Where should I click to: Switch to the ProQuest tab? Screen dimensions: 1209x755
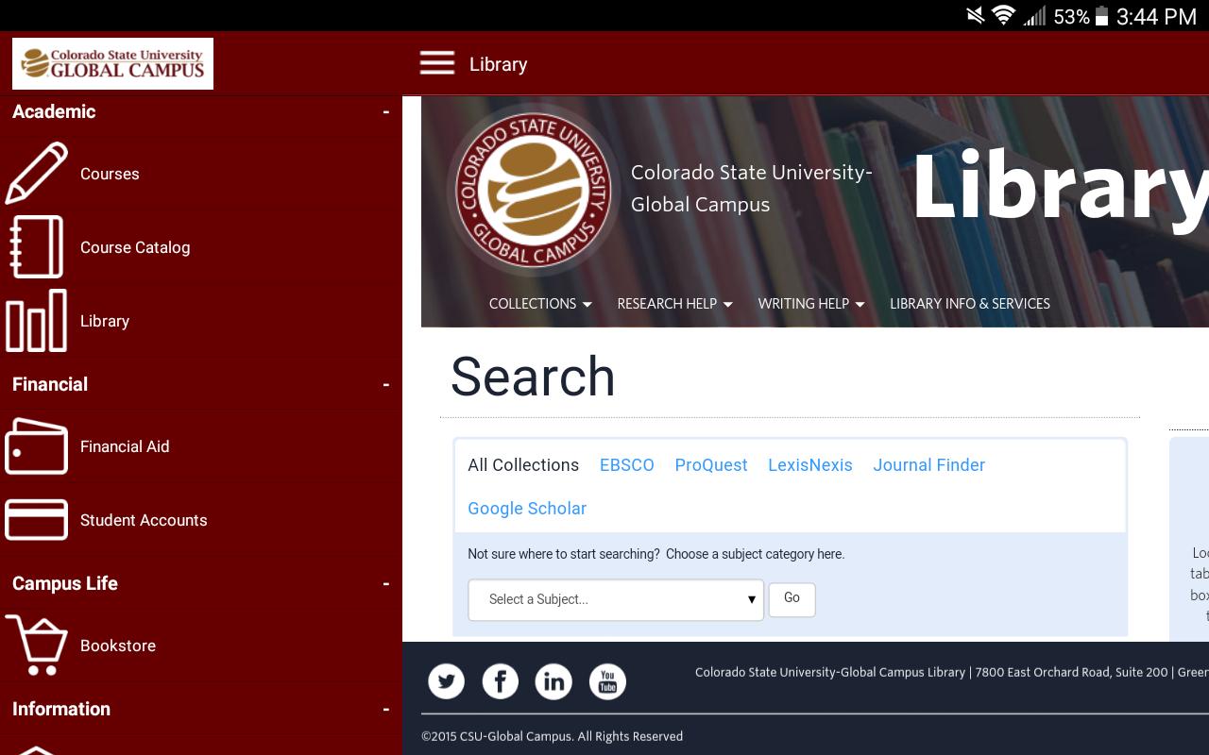coord(711,465)
